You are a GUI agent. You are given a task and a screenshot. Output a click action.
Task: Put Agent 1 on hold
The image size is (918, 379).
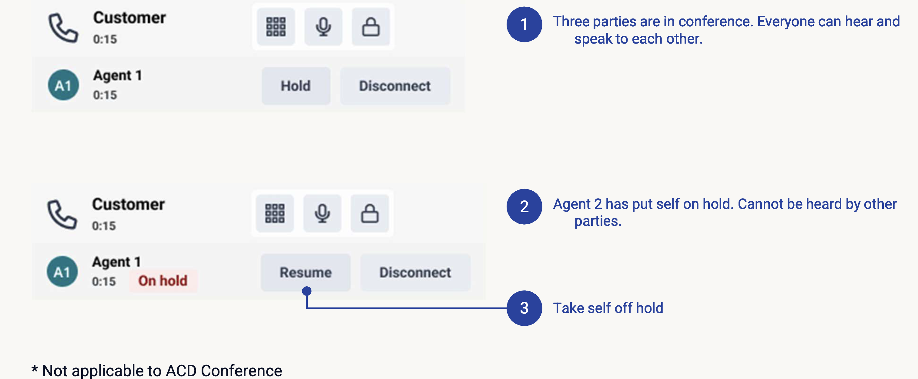pos(296,86)
